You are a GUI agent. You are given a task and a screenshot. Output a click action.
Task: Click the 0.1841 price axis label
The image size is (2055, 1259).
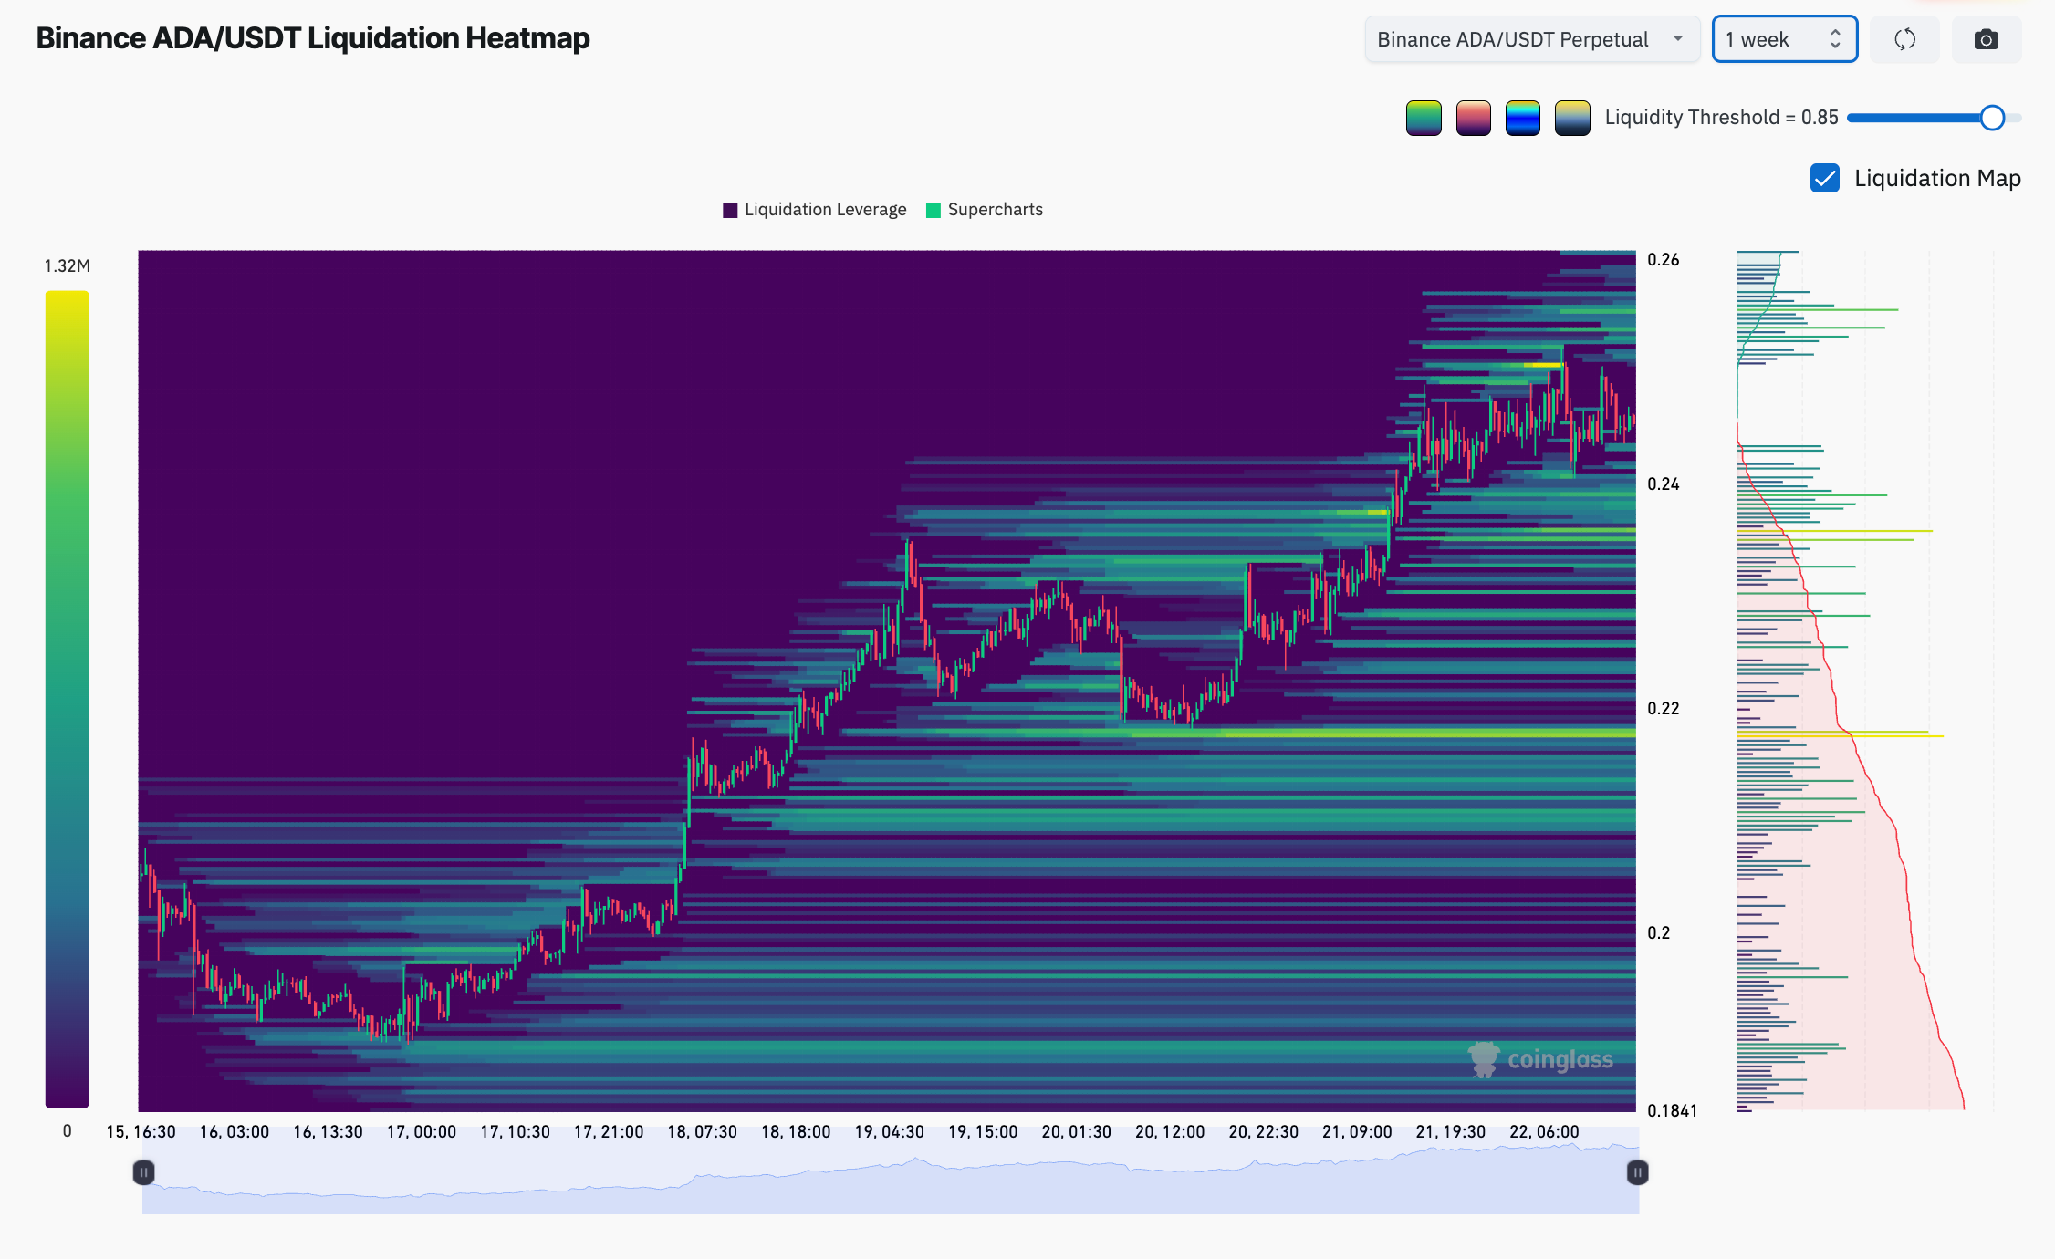1673,1111
